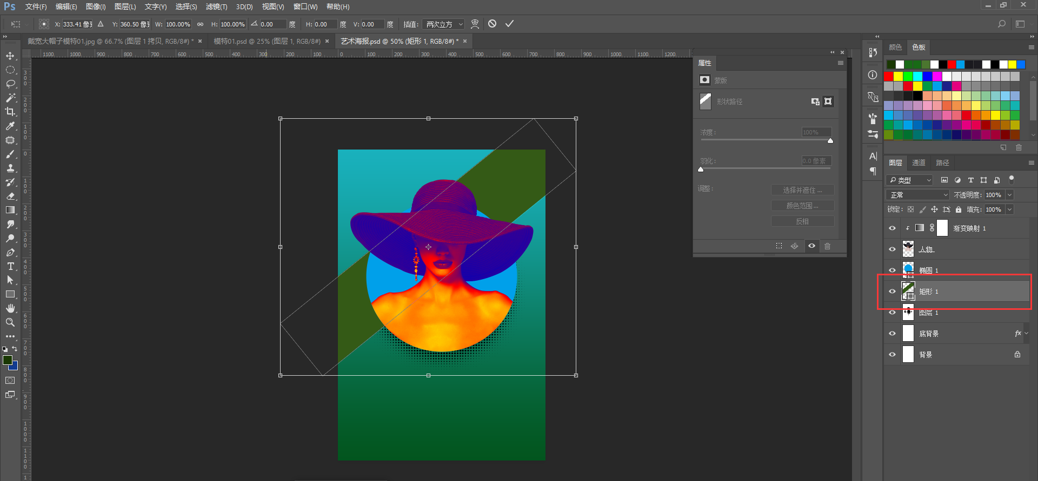Hide the 渐变映射 1 layer
Image resolution: width=1038 pixels, height=481 pixels.
892,228
